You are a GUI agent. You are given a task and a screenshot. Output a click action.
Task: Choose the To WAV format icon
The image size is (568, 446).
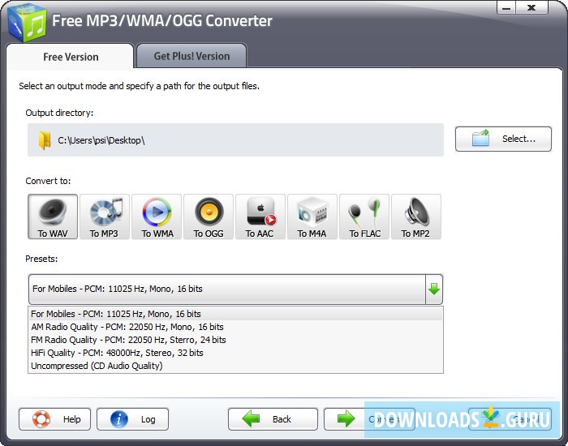pyautogui.click(x=53, y=217)
